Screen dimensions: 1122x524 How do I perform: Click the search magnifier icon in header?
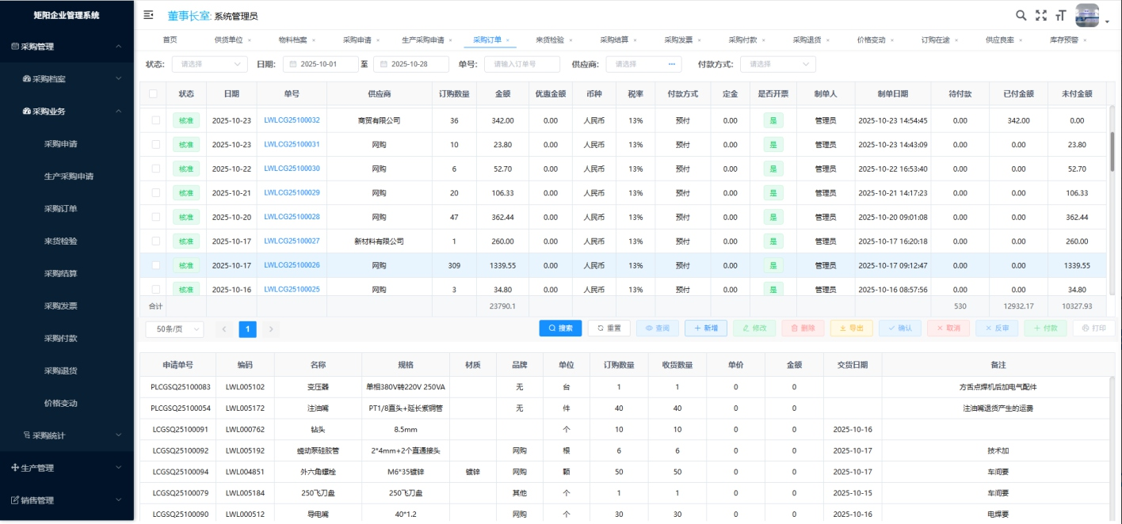(x=1021, y=15)
